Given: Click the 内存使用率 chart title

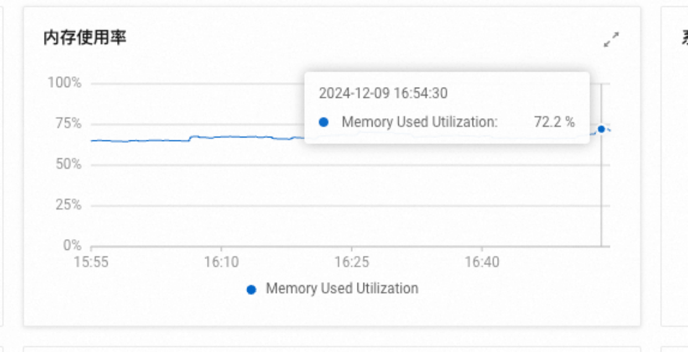Looking at the screenshot, I should tap(85, 37).
